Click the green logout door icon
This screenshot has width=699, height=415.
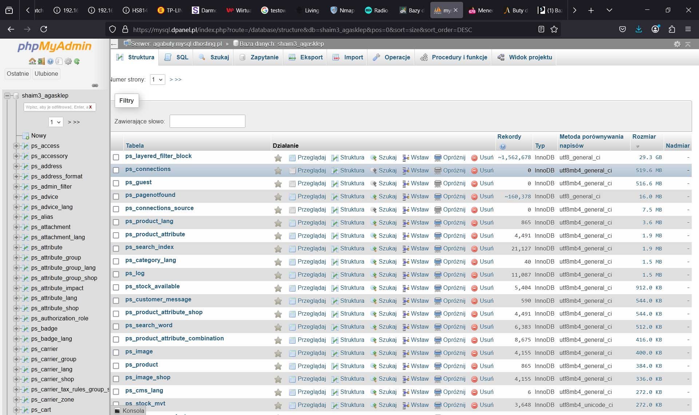[41, 62]
